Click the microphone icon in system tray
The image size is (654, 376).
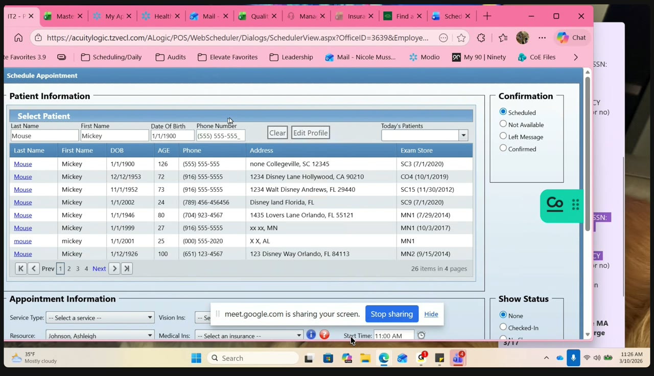point(573,358)
